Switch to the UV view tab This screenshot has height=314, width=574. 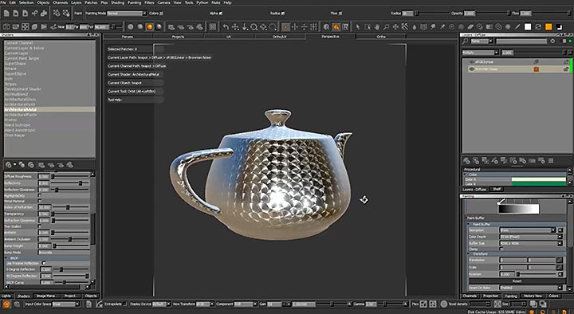click(229, 37)
